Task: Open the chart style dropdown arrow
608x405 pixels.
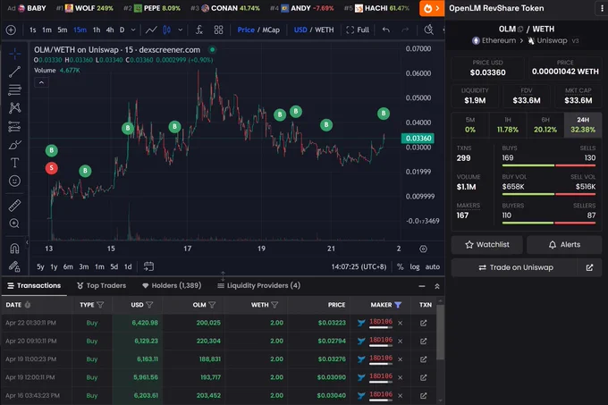Action: click(181, 30)
